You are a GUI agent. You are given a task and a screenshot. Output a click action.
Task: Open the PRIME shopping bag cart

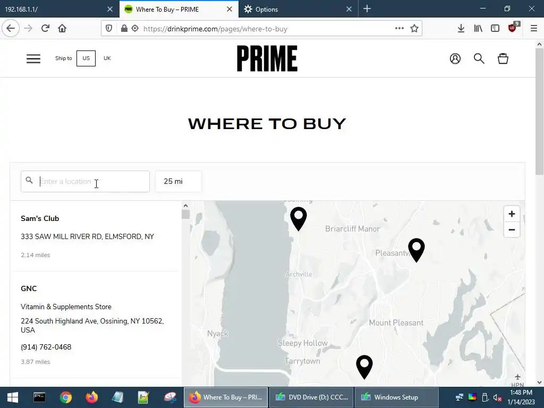pos(503,58)
